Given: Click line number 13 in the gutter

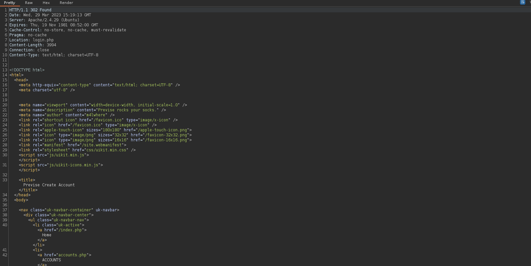Looking at the screenshot, I should (x=5, y=70).
